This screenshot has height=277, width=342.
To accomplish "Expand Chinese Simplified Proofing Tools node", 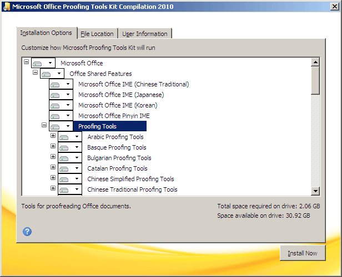I will 53,178.
